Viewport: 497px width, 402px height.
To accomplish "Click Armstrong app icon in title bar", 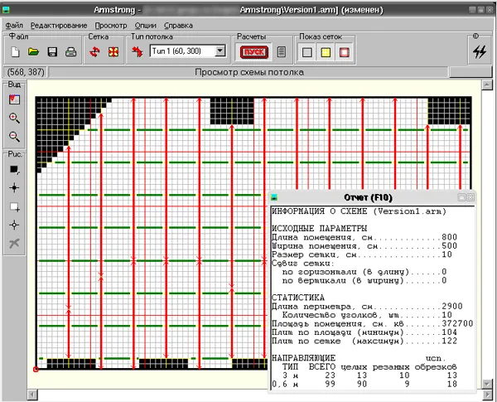I will 6,10.
